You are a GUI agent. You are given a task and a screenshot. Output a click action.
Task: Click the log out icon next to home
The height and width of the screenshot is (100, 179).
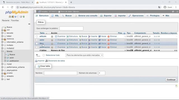(13, 17)
